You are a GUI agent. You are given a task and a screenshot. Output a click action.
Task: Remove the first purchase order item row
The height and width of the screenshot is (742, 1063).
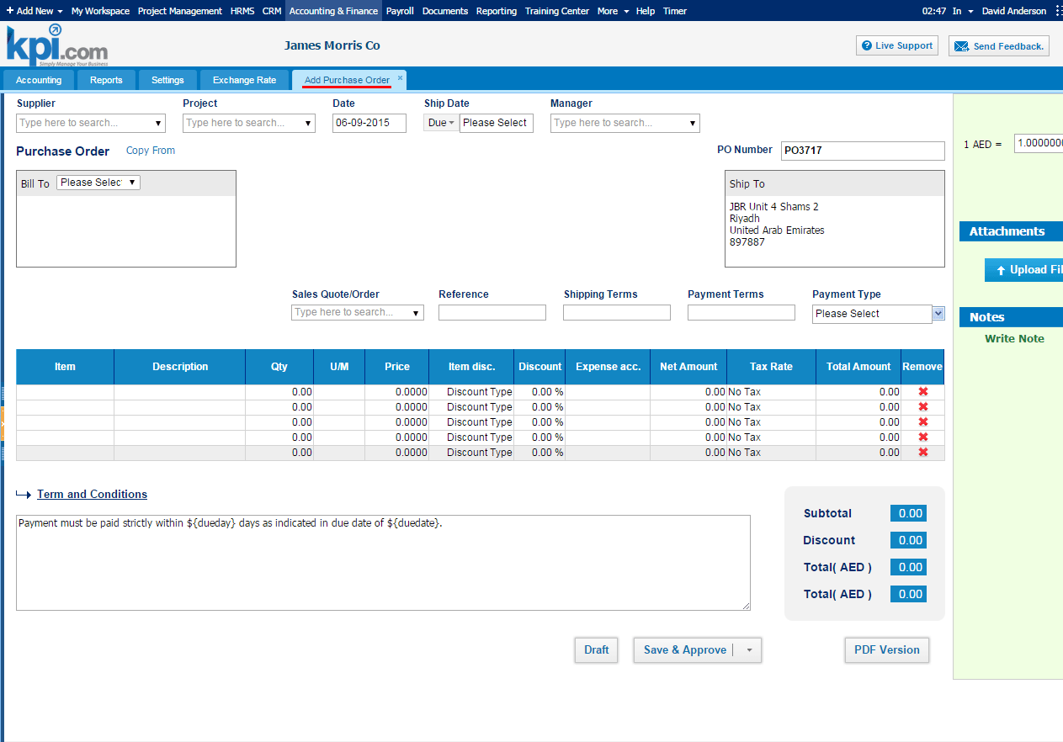coord(922,392)
